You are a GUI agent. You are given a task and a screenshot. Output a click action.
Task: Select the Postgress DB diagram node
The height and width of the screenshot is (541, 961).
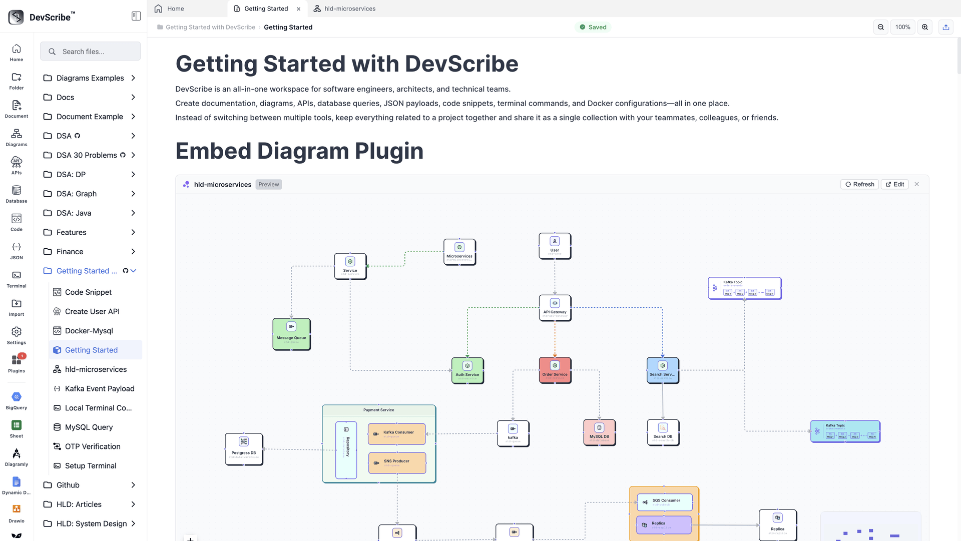244,449
